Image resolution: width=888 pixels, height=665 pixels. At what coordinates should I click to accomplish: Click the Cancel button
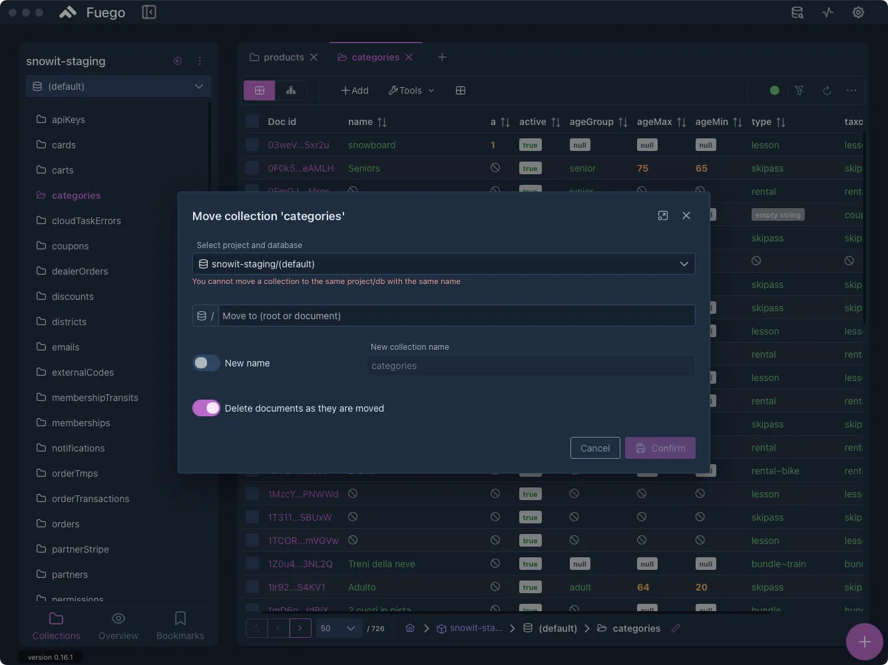[595, 448]
